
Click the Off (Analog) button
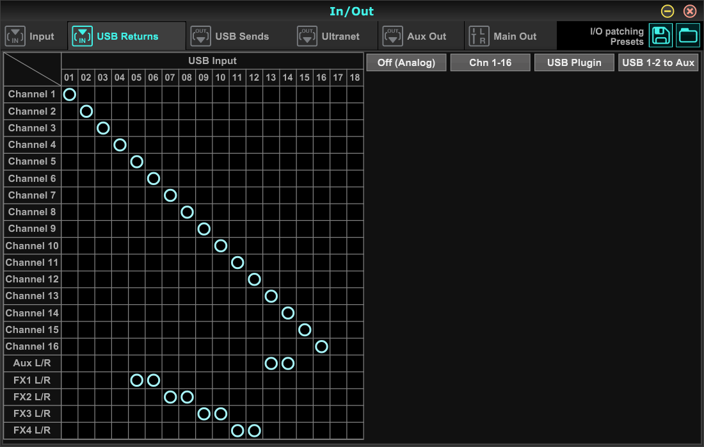[406, 63]
